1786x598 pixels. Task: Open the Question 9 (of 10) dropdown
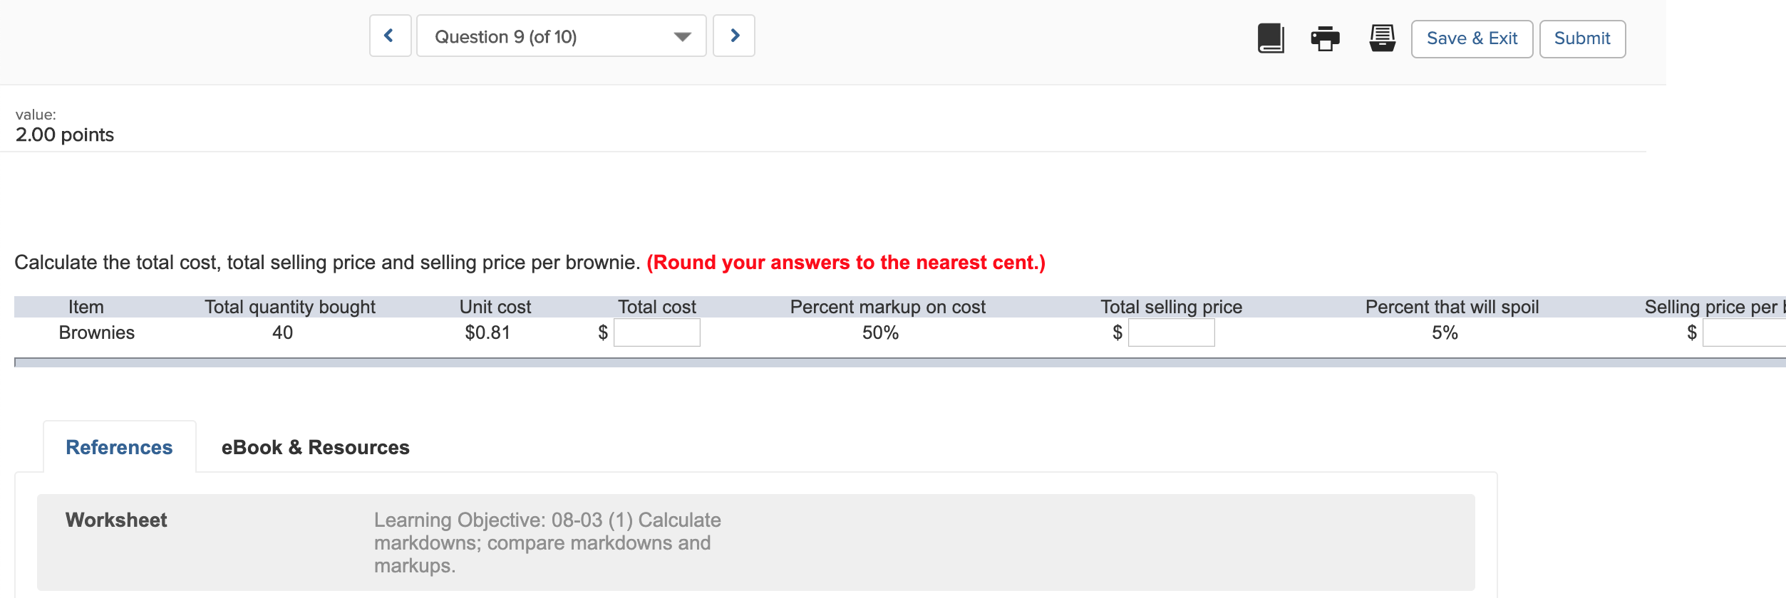click(560, 36)
